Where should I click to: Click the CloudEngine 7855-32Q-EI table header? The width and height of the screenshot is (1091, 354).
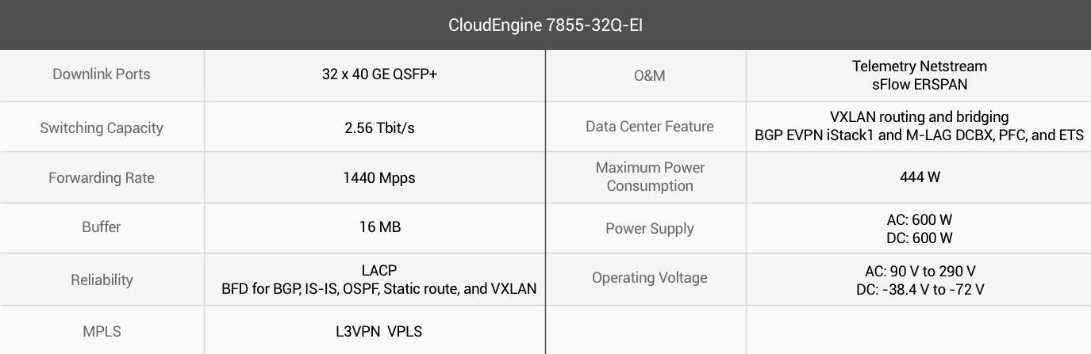click(545, 25)
